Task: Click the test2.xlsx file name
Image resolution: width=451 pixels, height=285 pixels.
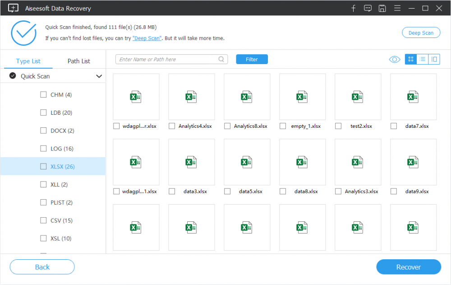Action: [x=361, y=126]
